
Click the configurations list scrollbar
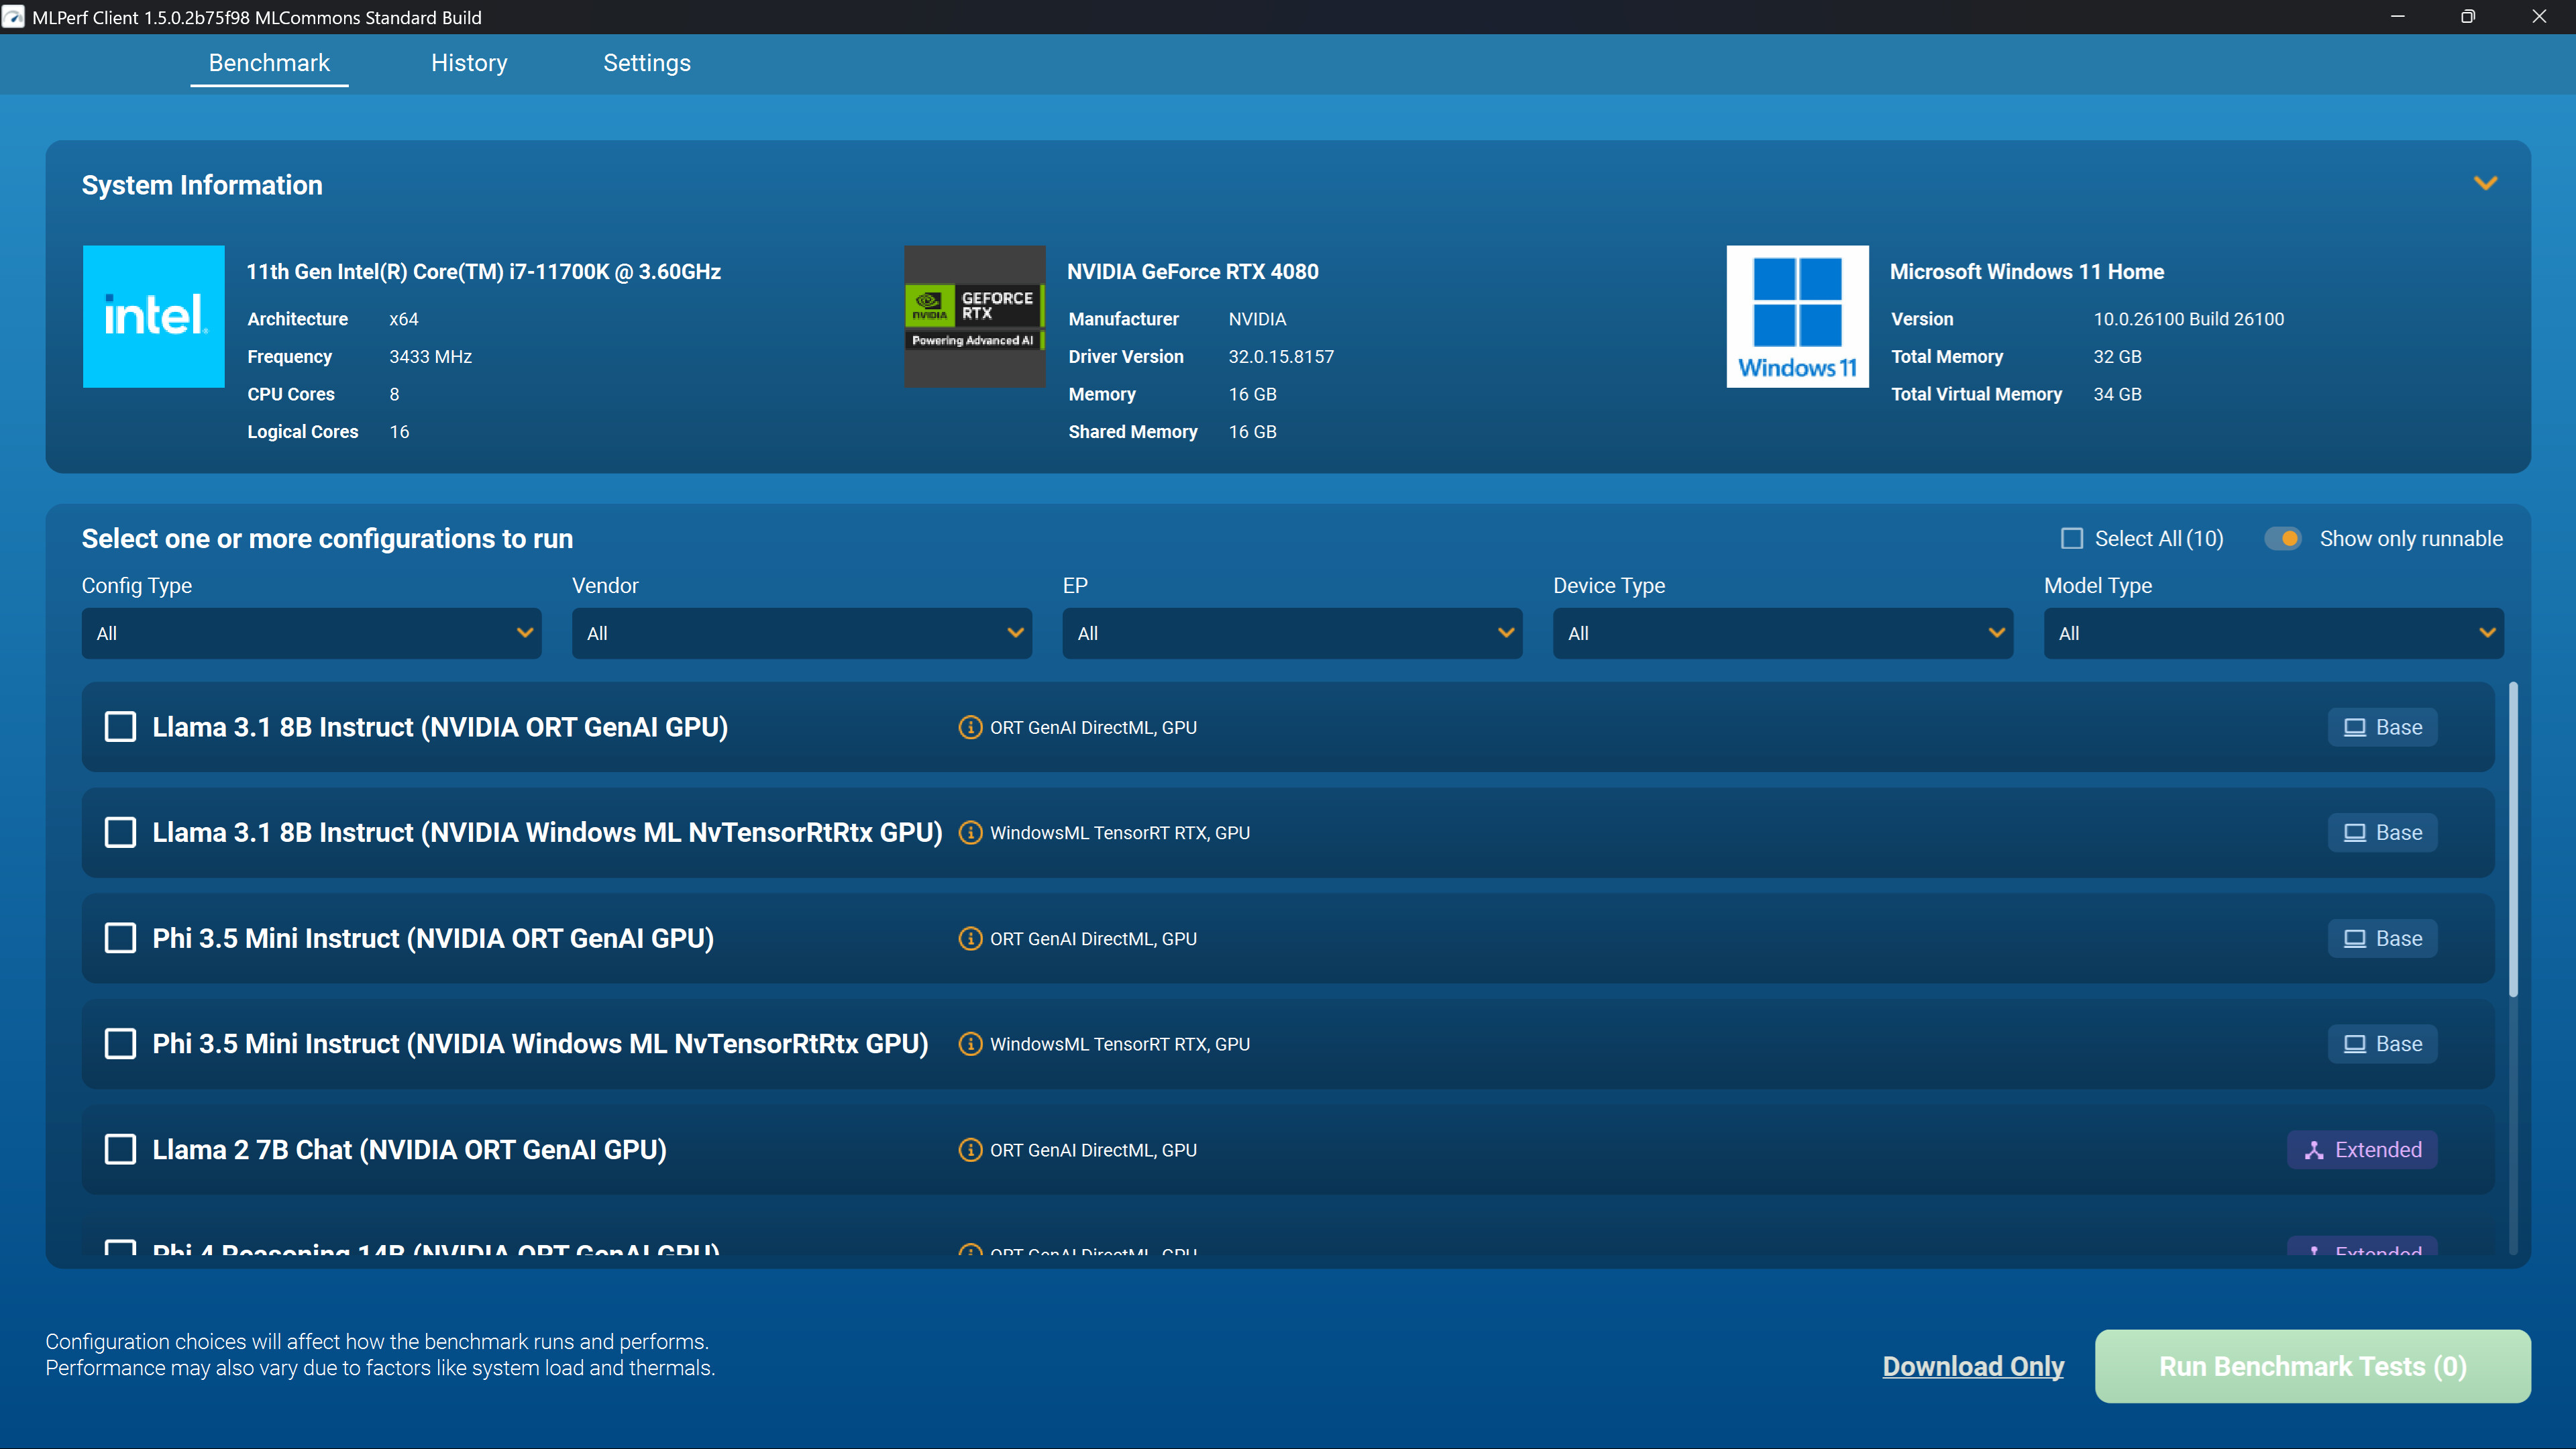(2513, 840)
